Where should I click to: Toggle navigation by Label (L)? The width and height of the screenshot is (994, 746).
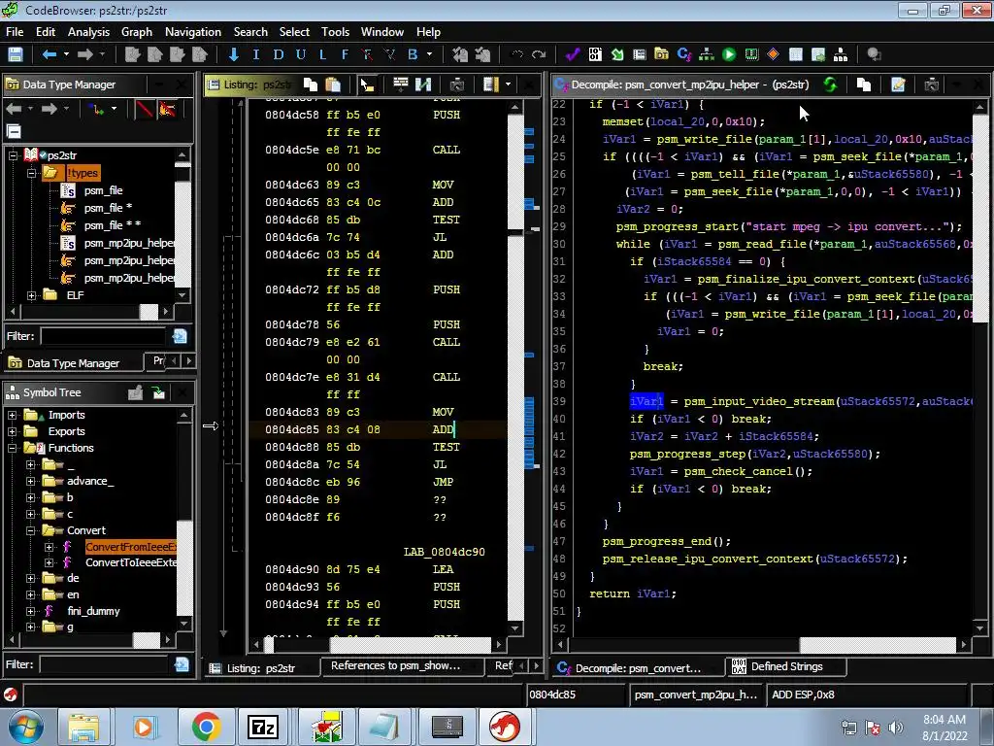pos(322,54)
